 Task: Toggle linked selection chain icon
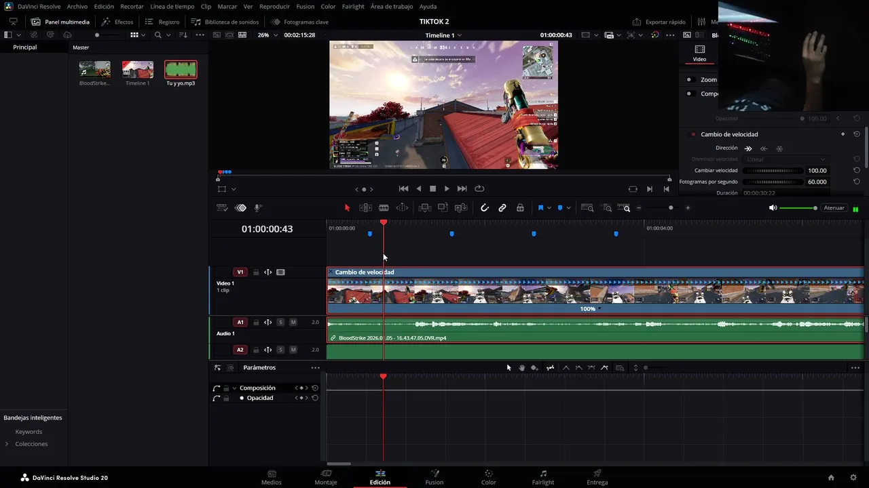pyautogui.click(x=502, y=208)
